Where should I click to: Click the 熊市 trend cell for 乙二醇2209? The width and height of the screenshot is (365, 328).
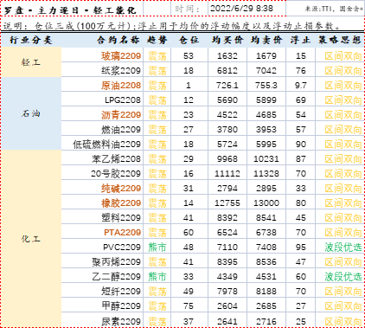pos(157,277)
